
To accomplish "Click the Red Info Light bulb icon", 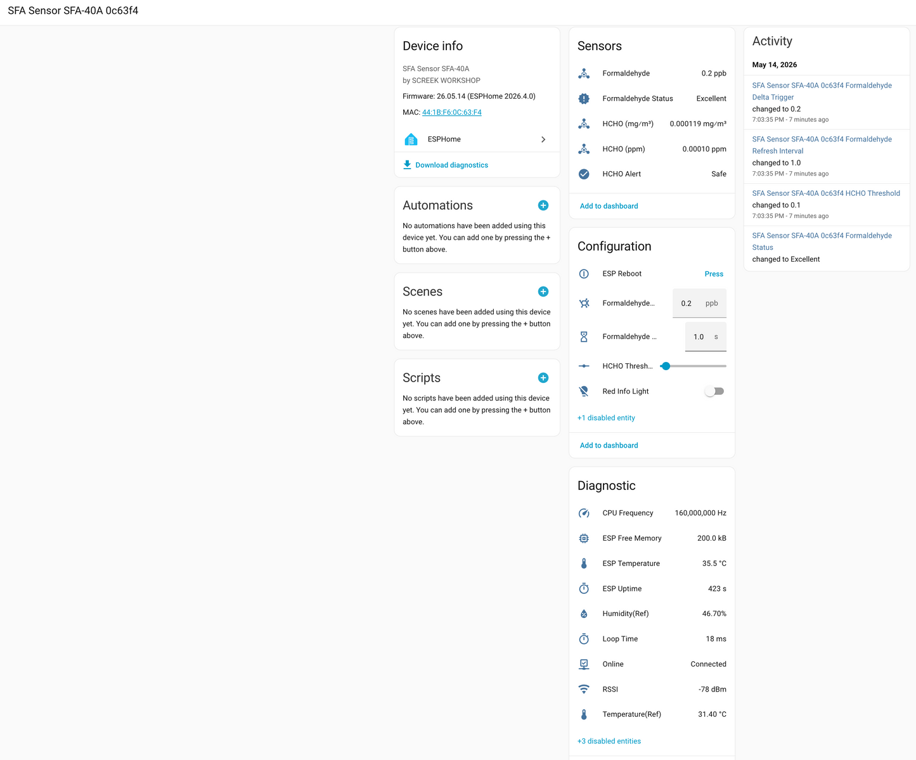I will pos(584,392).
